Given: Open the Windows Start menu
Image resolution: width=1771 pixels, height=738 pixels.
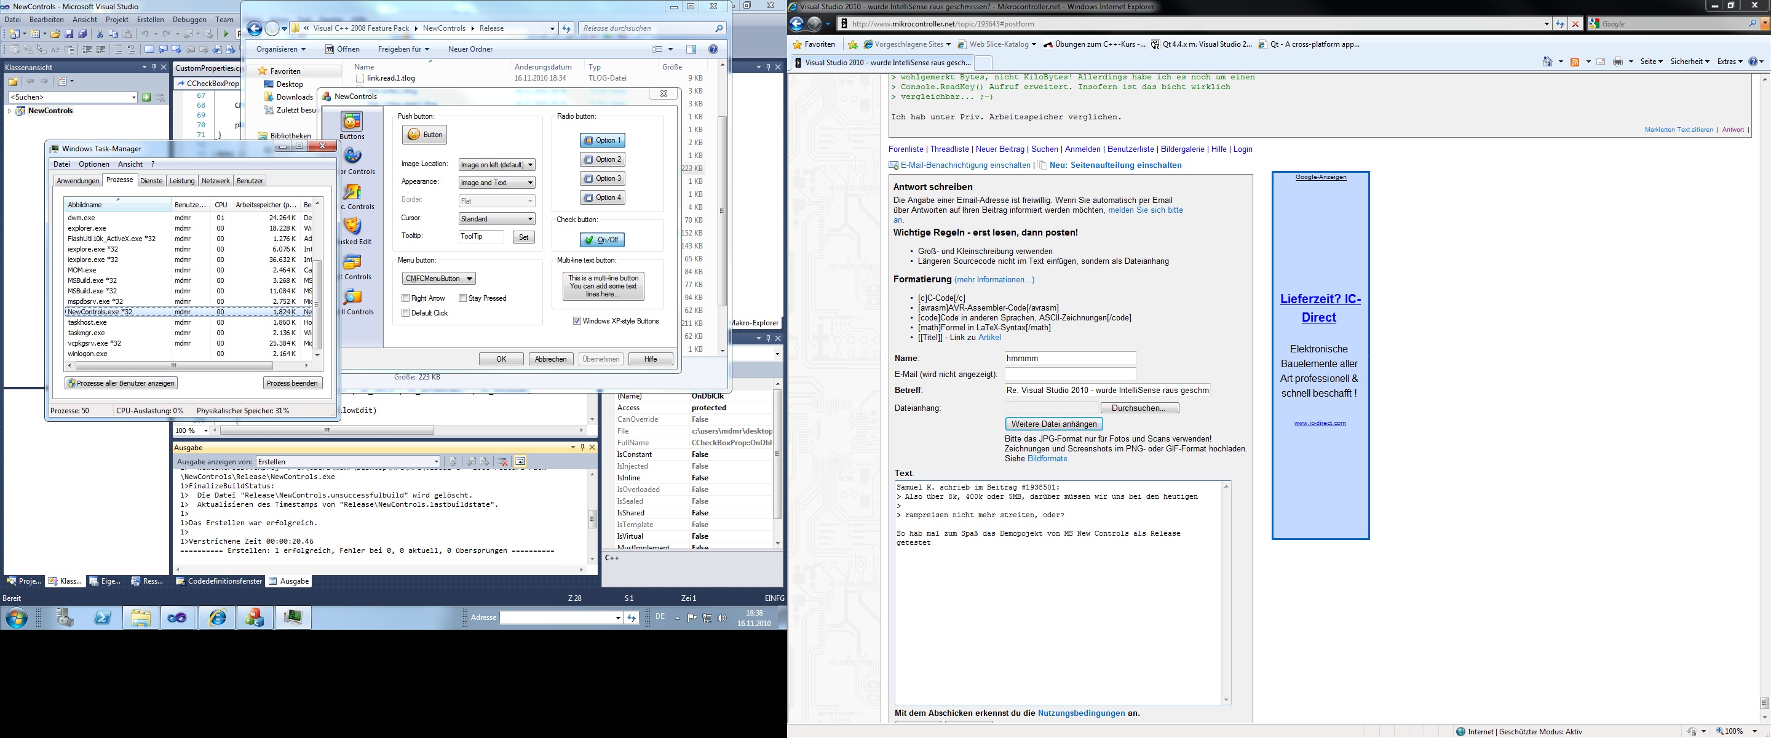Looking at the screenshot, I should point(17,617).
